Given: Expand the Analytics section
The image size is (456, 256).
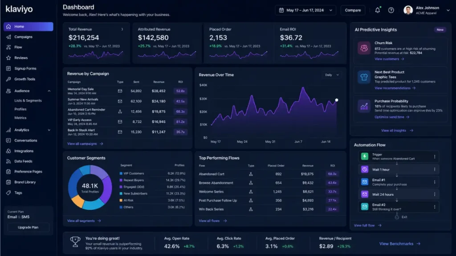Looking at the screenshot, I should 49,130.
